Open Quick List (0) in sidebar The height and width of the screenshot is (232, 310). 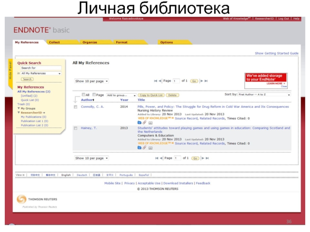[30, 100]
